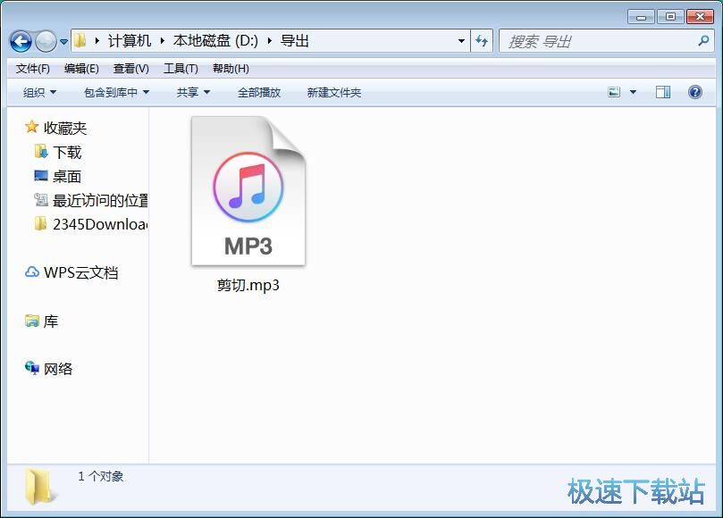The width and height of the screenshot is (723, 518).
Task: Click the 1 个对象 status text
Action: point(100,477)
